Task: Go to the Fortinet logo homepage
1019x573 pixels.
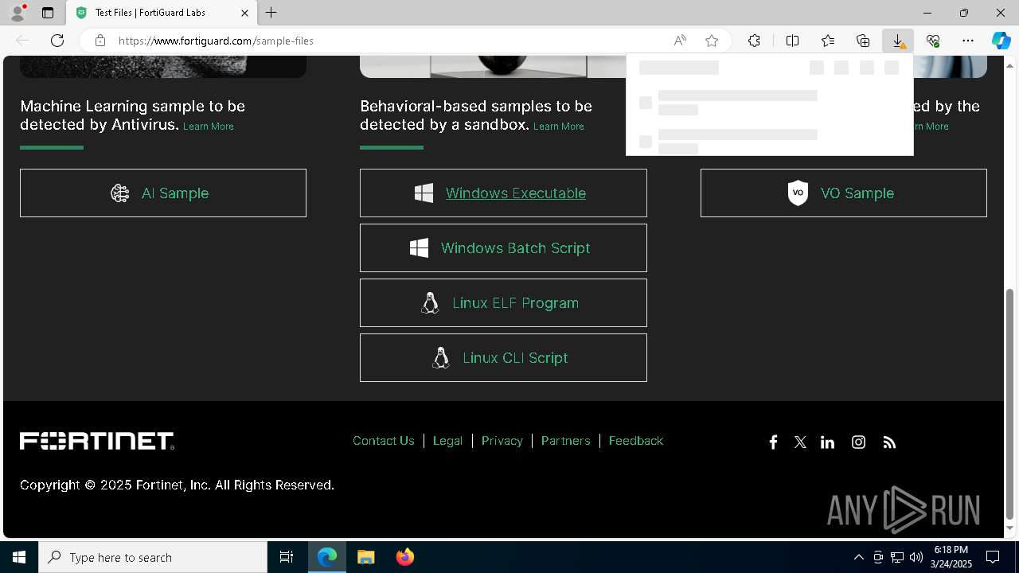Action: click(97, 441)
